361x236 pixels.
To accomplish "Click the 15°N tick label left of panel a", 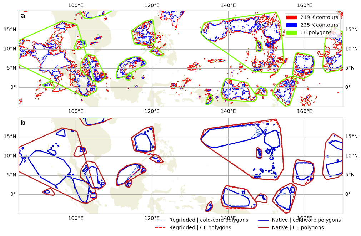I will 10,30.
